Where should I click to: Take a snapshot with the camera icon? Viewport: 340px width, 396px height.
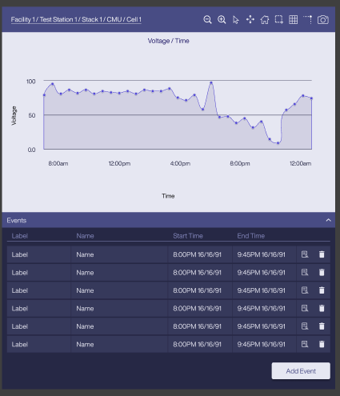(322, 20)
